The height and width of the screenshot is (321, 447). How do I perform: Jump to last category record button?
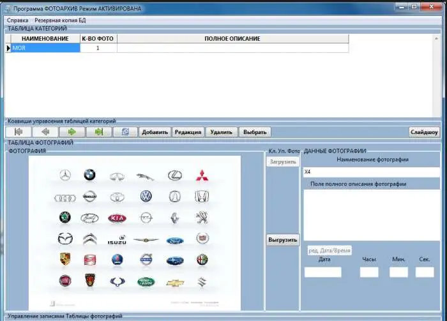tap(98, 132)
